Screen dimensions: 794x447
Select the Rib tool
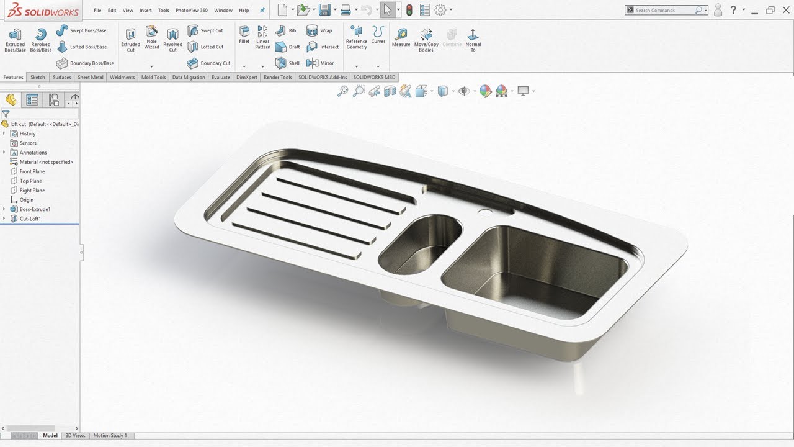[x=286, y=30]
